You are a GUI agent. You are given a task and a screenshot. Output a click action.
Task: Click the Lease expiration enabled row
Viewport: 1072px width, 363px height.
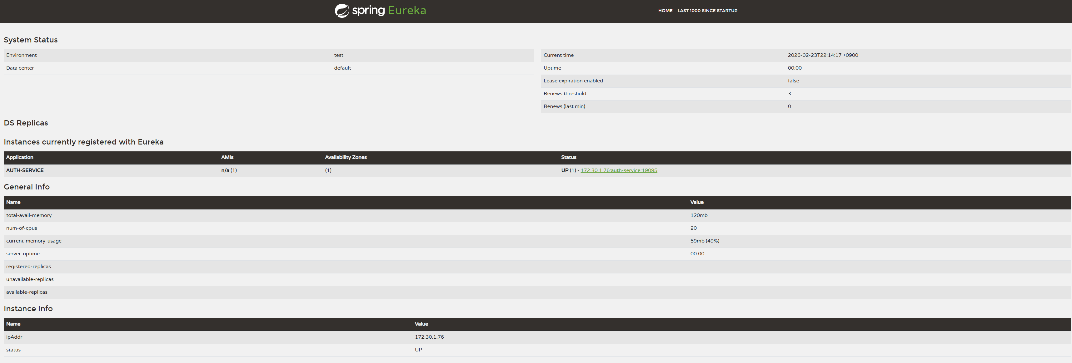click(x=573, y=81)
